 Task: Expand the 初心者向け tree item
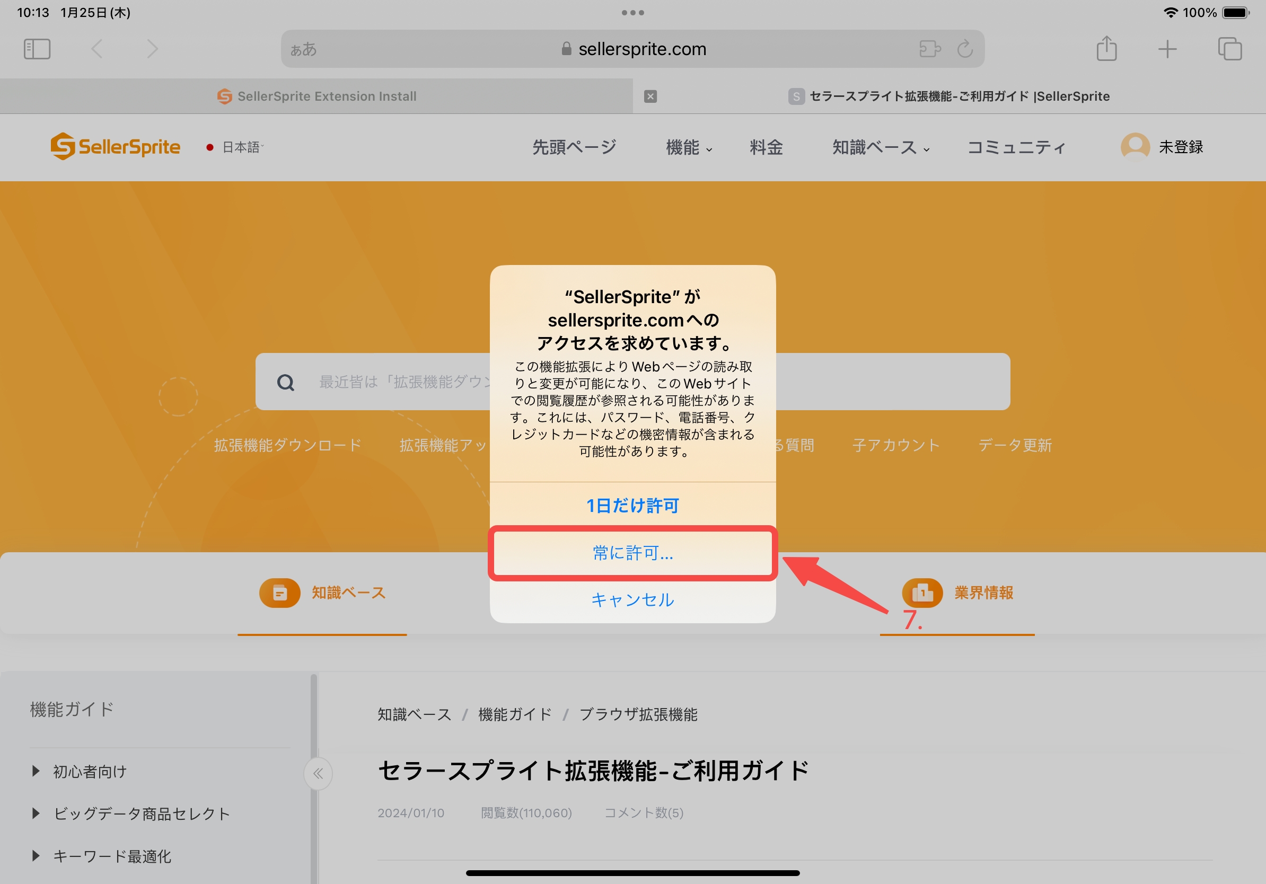click(37, 771)
